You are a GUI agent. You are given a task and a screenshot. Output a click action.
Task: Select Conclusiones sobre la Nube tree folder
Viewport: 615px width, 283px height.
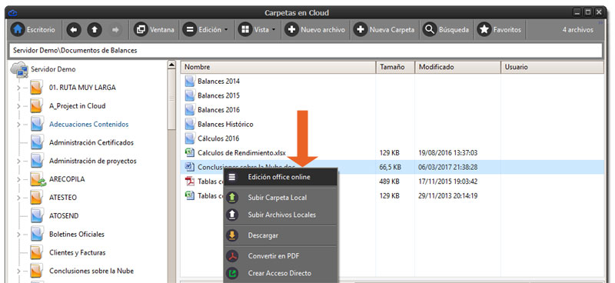(91, 271)
